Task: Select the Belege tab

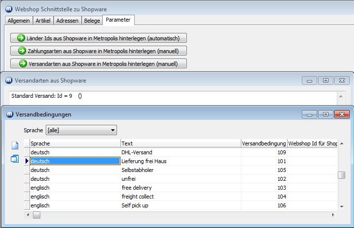Action: click(x=92, y=20)
